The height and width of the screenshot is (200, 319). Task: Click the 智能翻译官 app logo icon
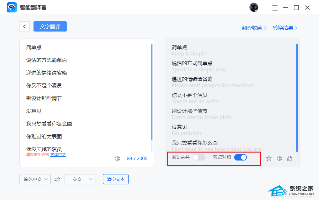pyautogui.click(x=12, y=8)
